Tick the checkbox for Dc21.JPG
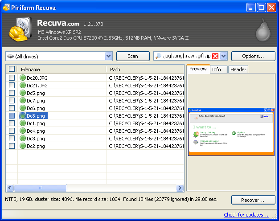 tap(12, 86)
